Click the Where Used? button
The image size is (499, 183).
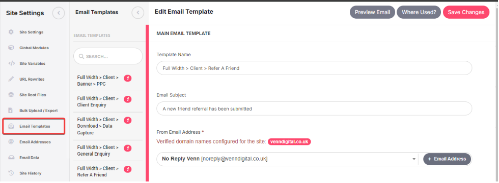point(419,12)
